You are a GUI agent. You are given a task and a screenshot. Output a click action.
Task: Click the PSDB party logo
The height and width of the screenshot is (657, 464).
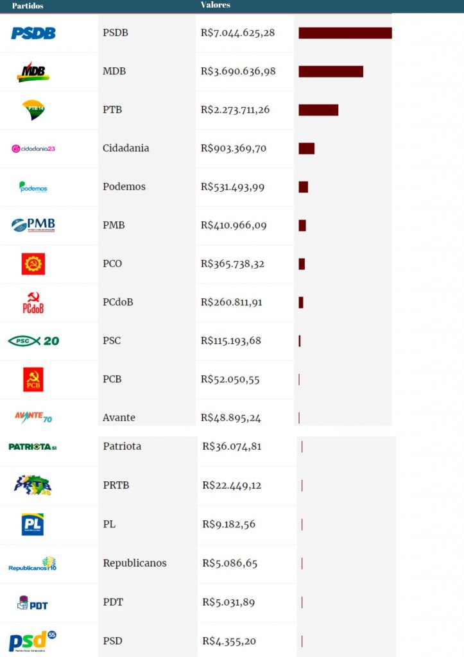[33, 33]
